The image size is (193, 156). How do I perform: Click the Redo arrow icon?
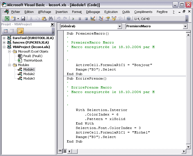click(x=65, y=19)
